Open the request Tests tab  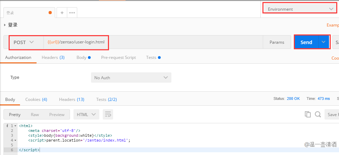coord(153,58)
